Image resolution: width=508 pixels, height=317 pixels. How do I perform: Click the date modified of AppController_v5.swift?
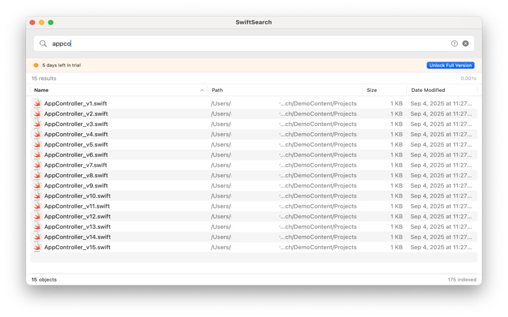pos(441,145)
